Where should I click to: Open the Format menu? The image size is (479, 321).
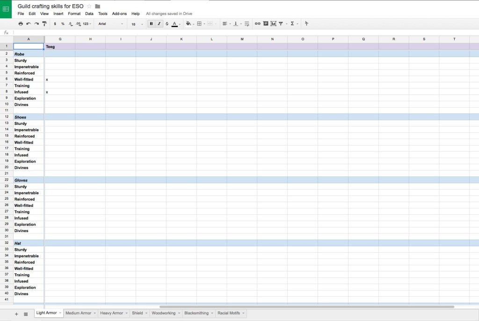(74, 14)
